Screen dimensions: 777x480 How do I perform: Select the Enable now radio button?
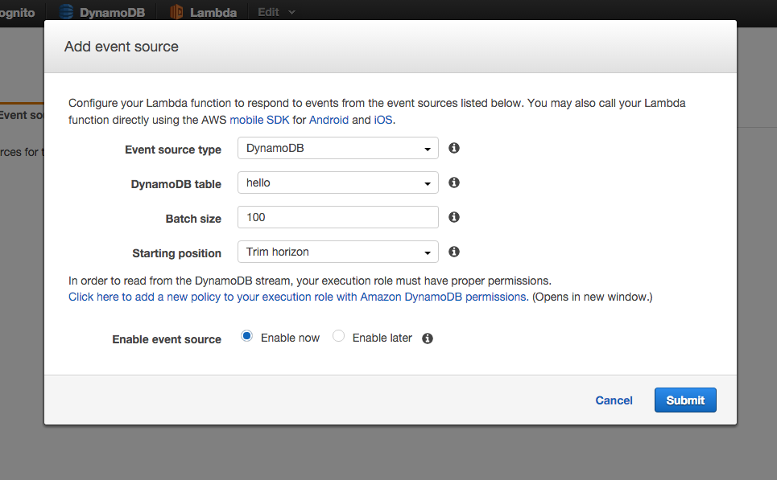coord(247,337)
